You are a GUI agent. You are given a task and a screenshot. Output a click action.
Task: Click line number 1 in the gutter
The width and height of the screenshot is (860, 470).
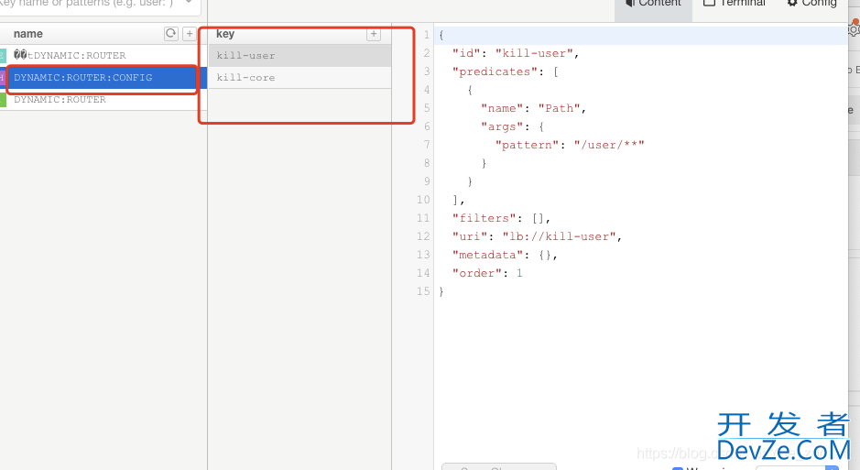click(426, 35)
